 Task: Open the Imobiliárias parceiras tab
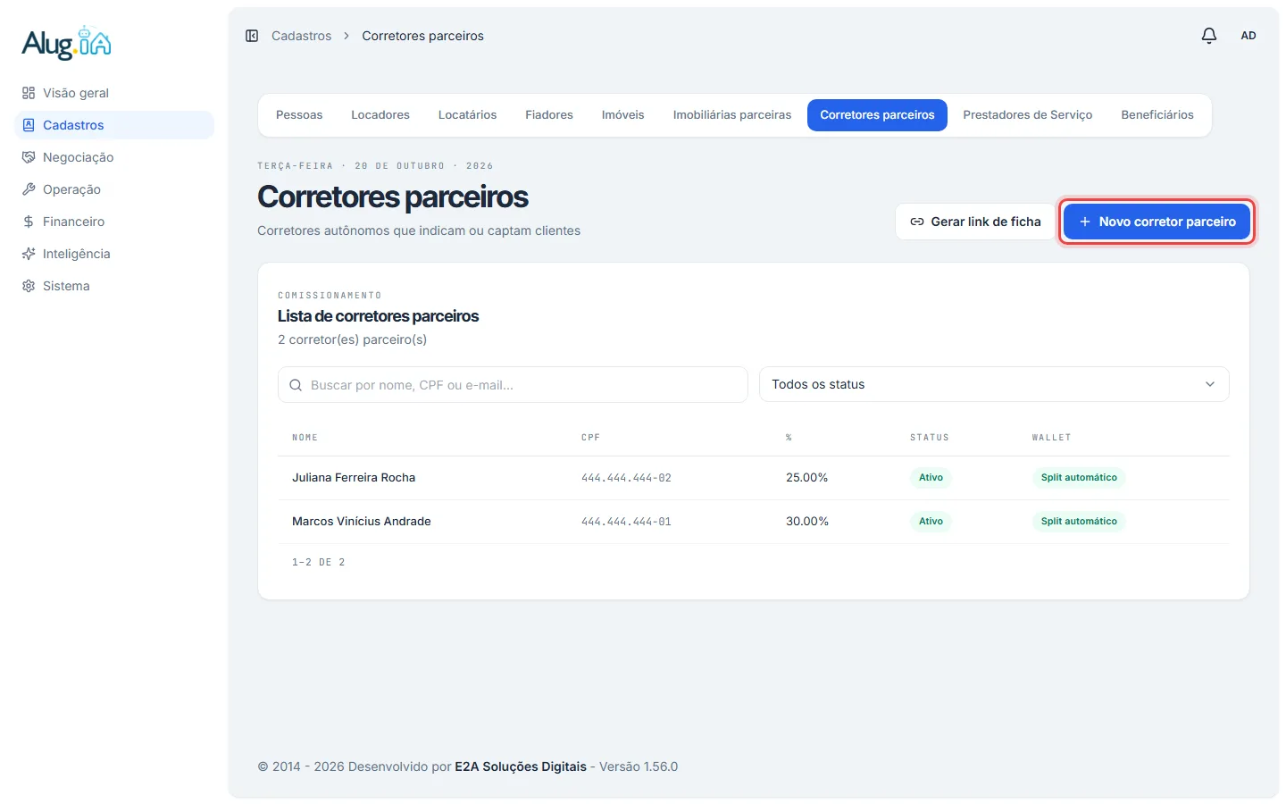tap(732, 115)
